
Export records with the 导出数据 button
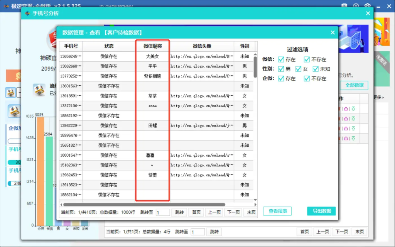coord(322,211)
